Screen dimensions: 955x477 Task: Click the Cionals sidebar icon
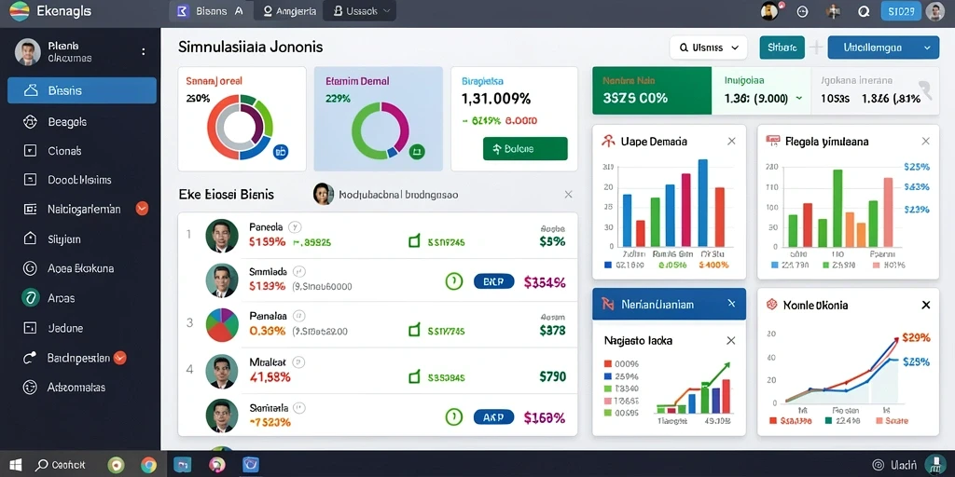(30, 151)
